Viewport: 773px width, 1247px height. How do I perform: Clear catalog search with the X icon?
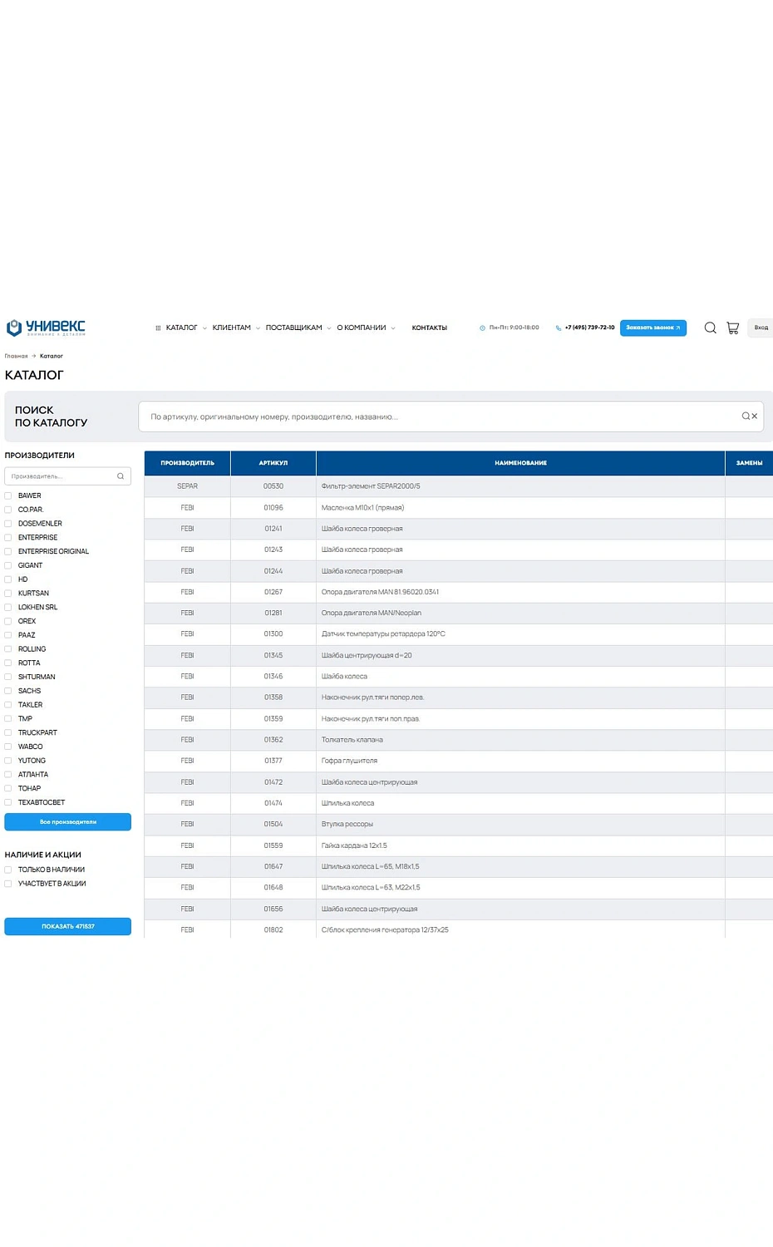tap(755, 416)
